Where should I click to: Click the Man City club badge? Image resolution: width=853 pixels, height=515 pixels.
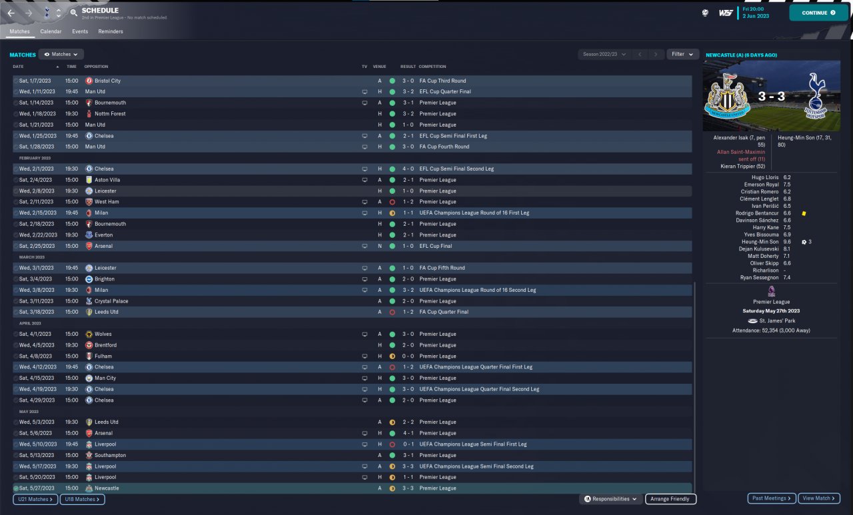click(x=89, y=378)
